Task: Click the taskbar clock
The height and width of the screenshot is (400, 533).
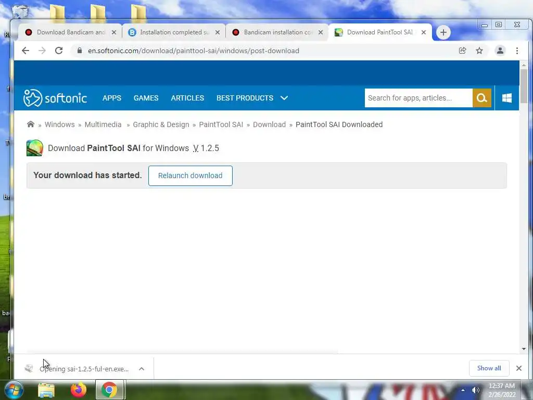Action: tap(502, 390)
